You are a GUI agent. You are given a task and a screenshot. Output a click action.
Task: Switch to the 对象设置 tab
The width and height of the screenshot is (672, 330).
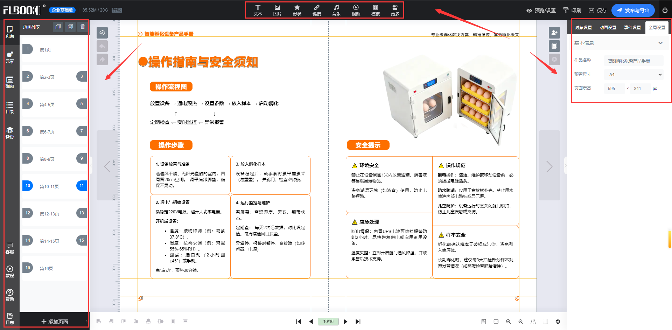click(583, 28)
